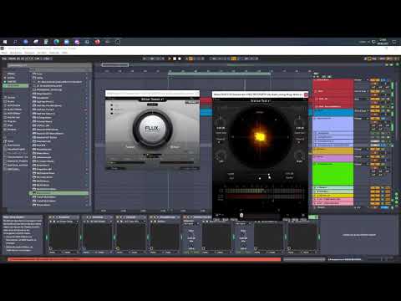Click the large FLUX knob in Bittersweet
The height and width of the screenshot is (301, 401).
152,129
